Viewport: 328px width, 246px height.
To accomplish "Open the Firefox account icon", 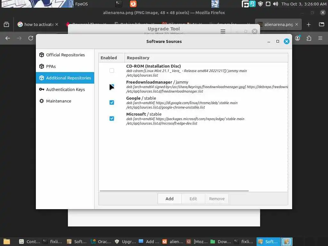I will tap(298, 38).
